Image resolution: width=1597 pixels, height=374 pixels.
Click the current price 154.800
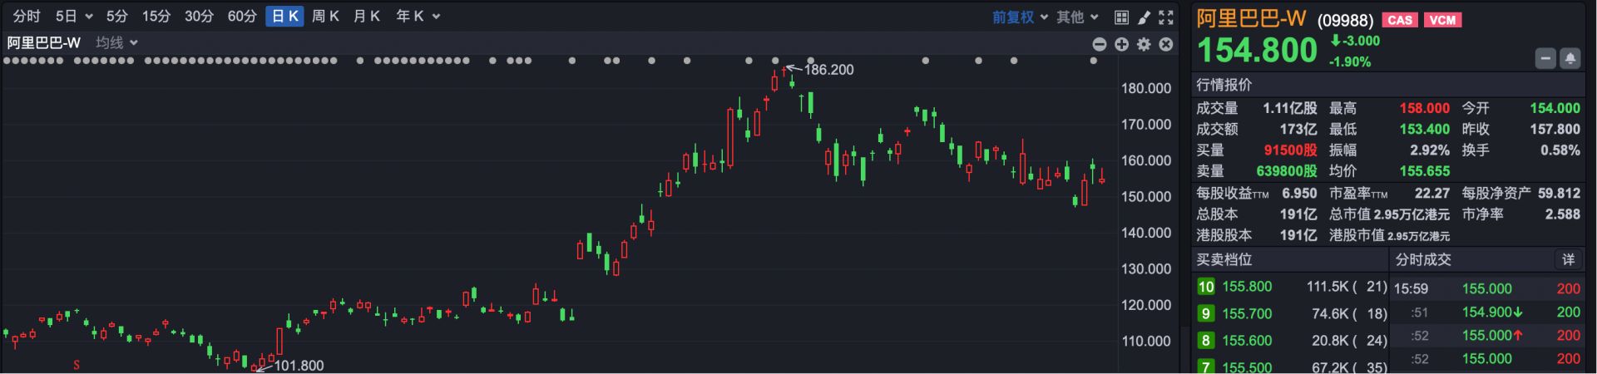point(1257,50)
